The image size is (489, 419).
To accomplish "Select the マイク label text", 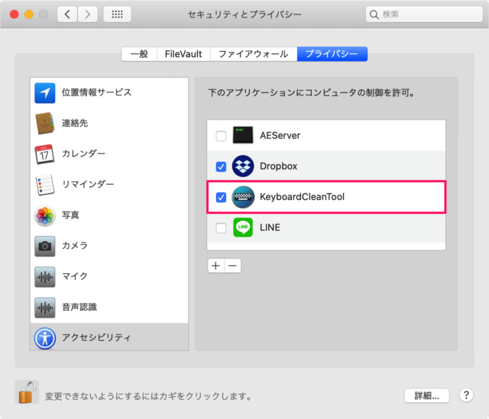I will pyautogui.click(x=75, y=276).
